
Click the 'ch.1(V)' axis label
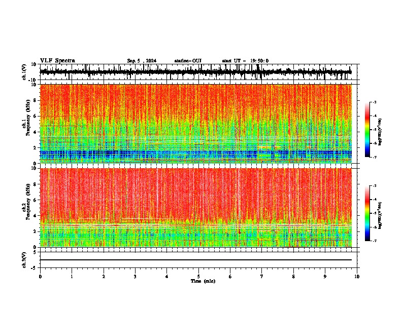(x=24, y=72)
